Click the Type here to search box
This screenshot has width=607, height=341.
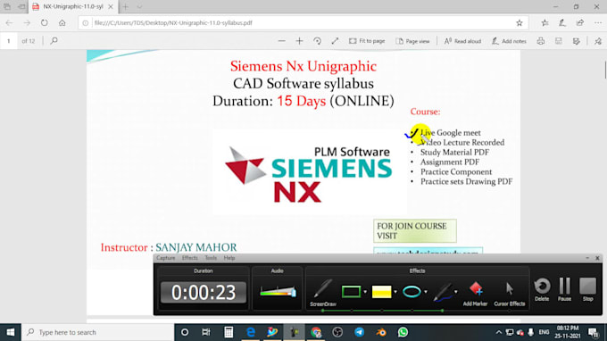coord(97,332)
